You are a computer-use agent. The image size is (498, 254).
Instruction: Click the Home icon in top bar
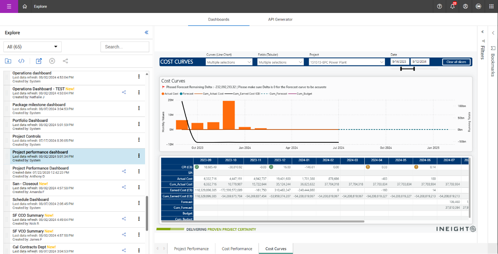tap(25, 6)
